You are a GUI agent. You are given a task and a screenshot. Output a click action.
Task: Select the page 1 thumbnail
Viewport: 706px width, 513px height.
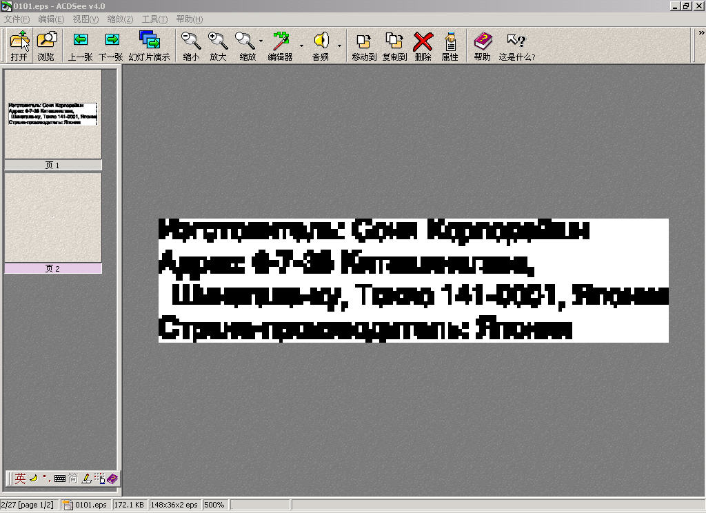52,114
